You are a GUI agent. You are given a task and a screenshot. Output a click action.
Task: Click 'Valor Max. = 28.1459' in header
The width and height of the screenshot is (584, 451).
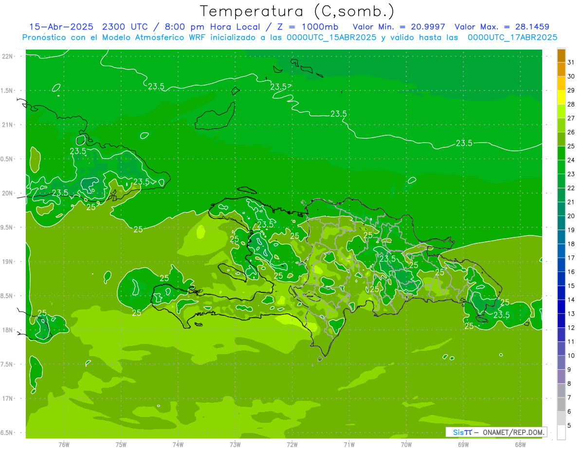[501, 27]
